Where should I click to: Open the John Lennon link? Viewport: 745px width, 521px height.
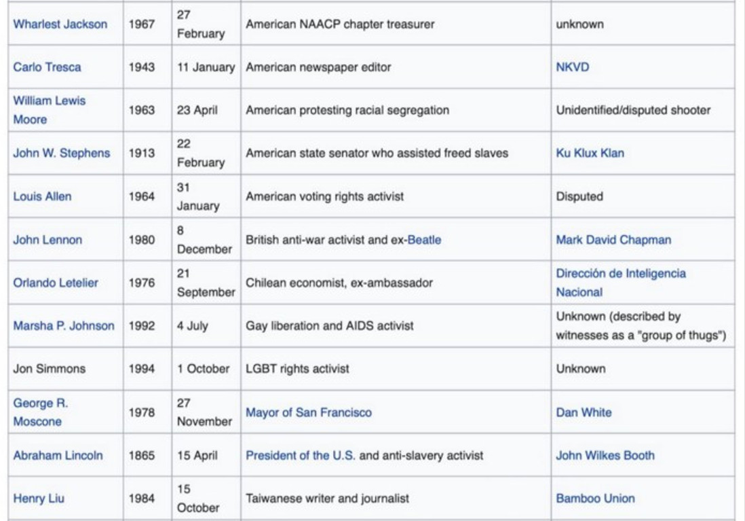47,240
